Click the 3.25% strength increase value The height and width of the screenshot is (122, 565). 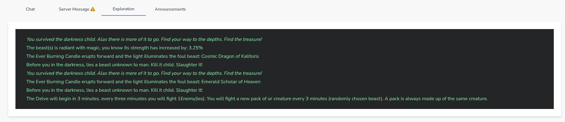click(x=196, y=48)
